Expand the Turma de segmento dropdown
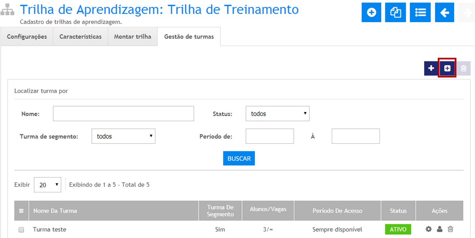 tap(123, 136)
